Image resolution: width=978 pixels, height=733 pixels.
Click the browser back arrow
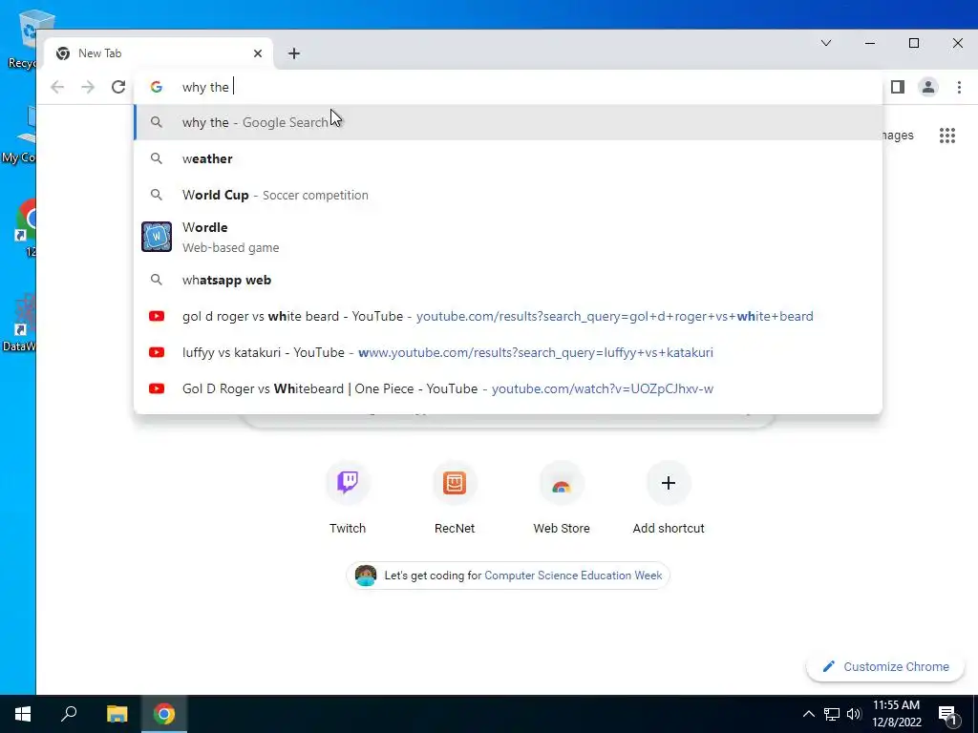57,87
